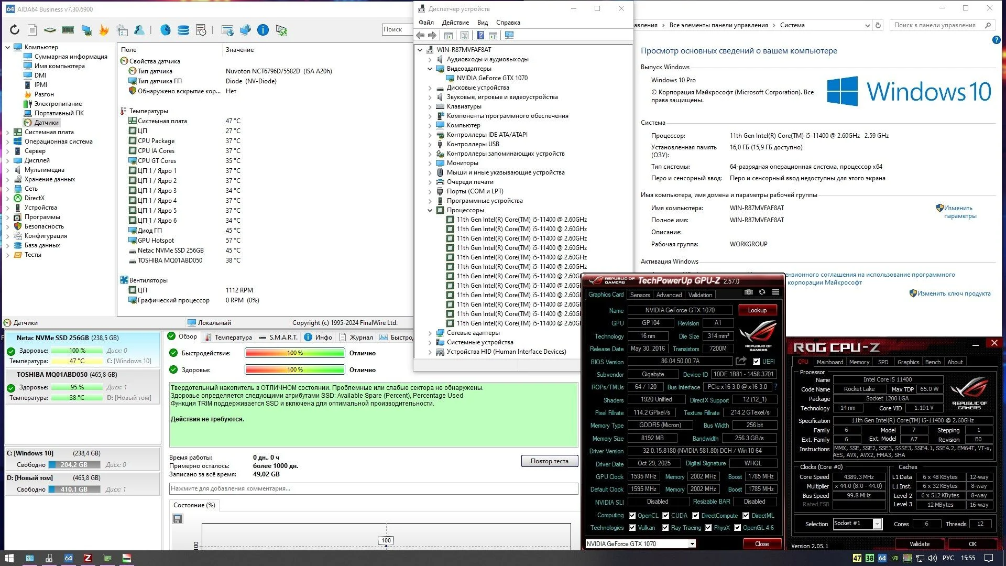Open the notification center tray icon
This screenshot has width=1006, height=566.
[x=989, y=558]
